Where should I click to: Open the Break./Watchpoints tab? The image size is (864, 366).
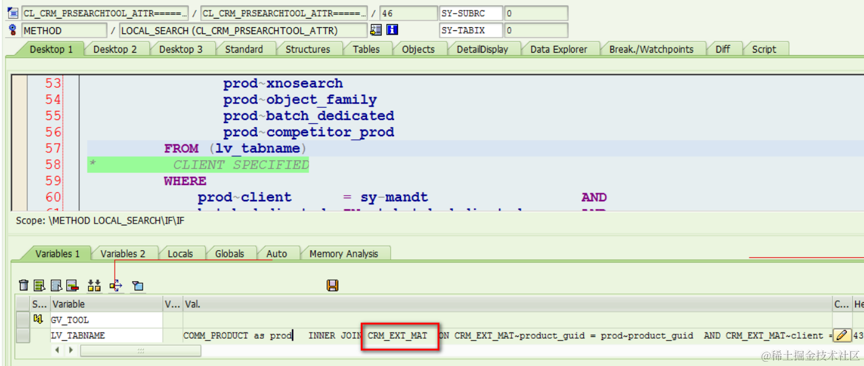(651, 49)
